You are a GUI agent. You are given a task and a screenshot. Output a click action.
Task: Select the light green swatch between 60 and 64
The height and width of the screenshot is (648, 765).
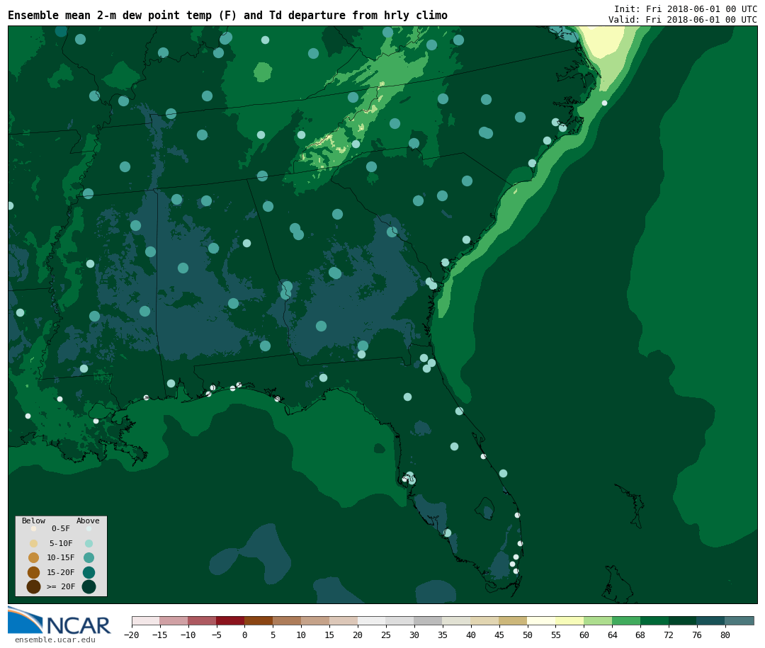[598, 621]
